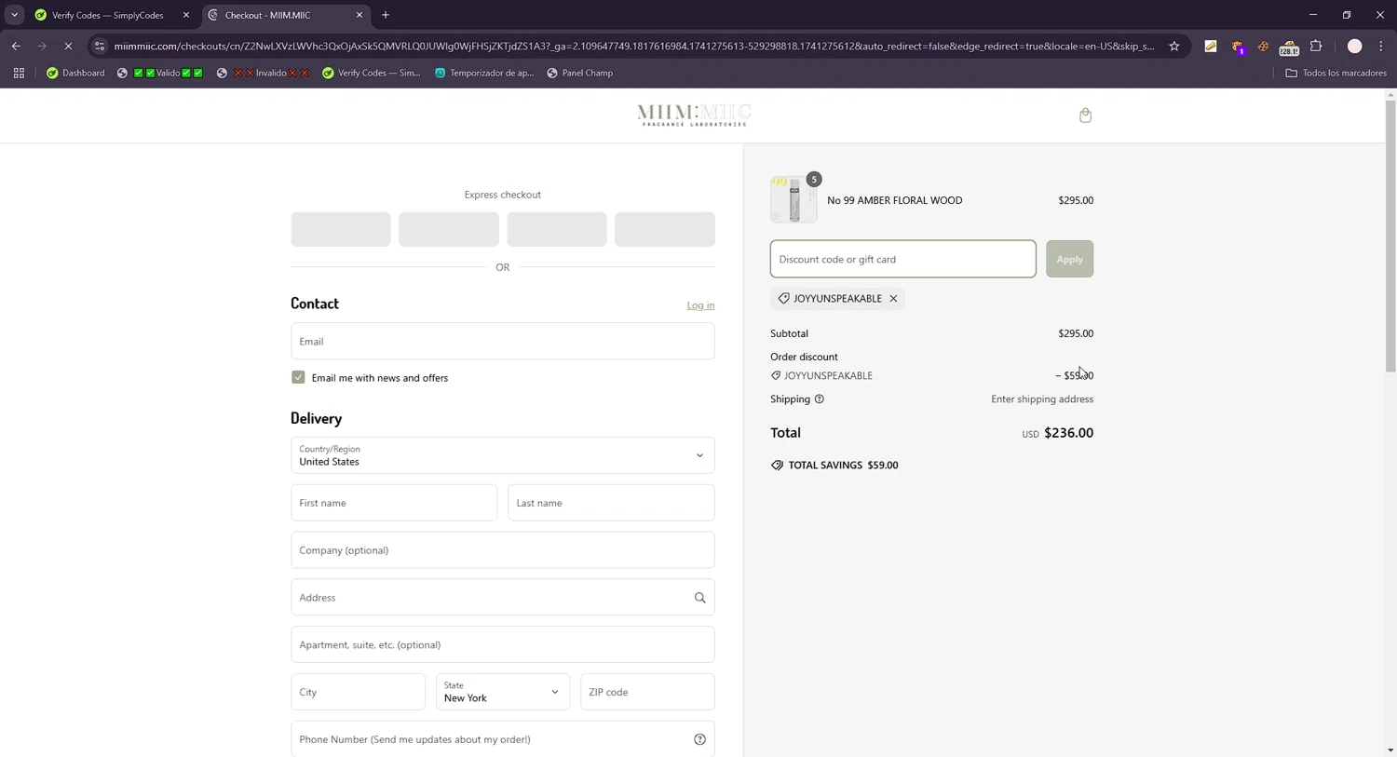Open a new browser tab

click(x=386, y=15)
